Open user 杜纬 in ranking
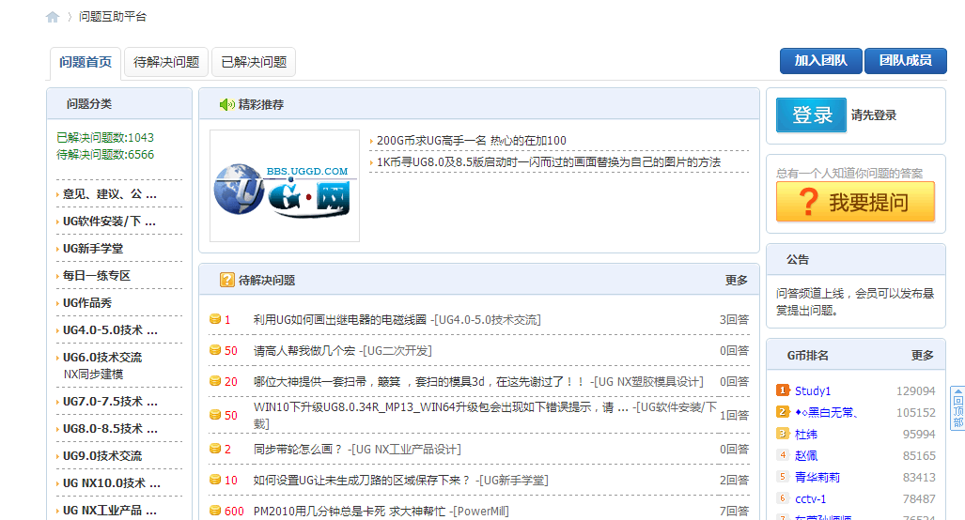Viewport: 965px width, 520px height. [x=805, y=435]
